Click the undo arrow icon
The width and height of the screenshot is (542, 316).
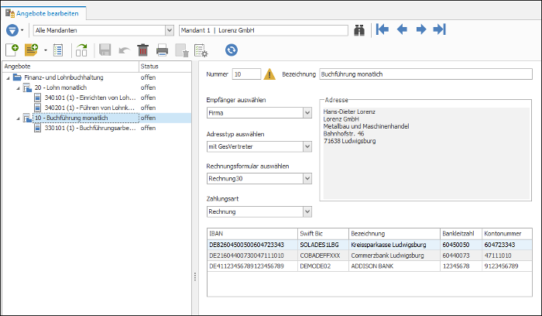(124, 51)
